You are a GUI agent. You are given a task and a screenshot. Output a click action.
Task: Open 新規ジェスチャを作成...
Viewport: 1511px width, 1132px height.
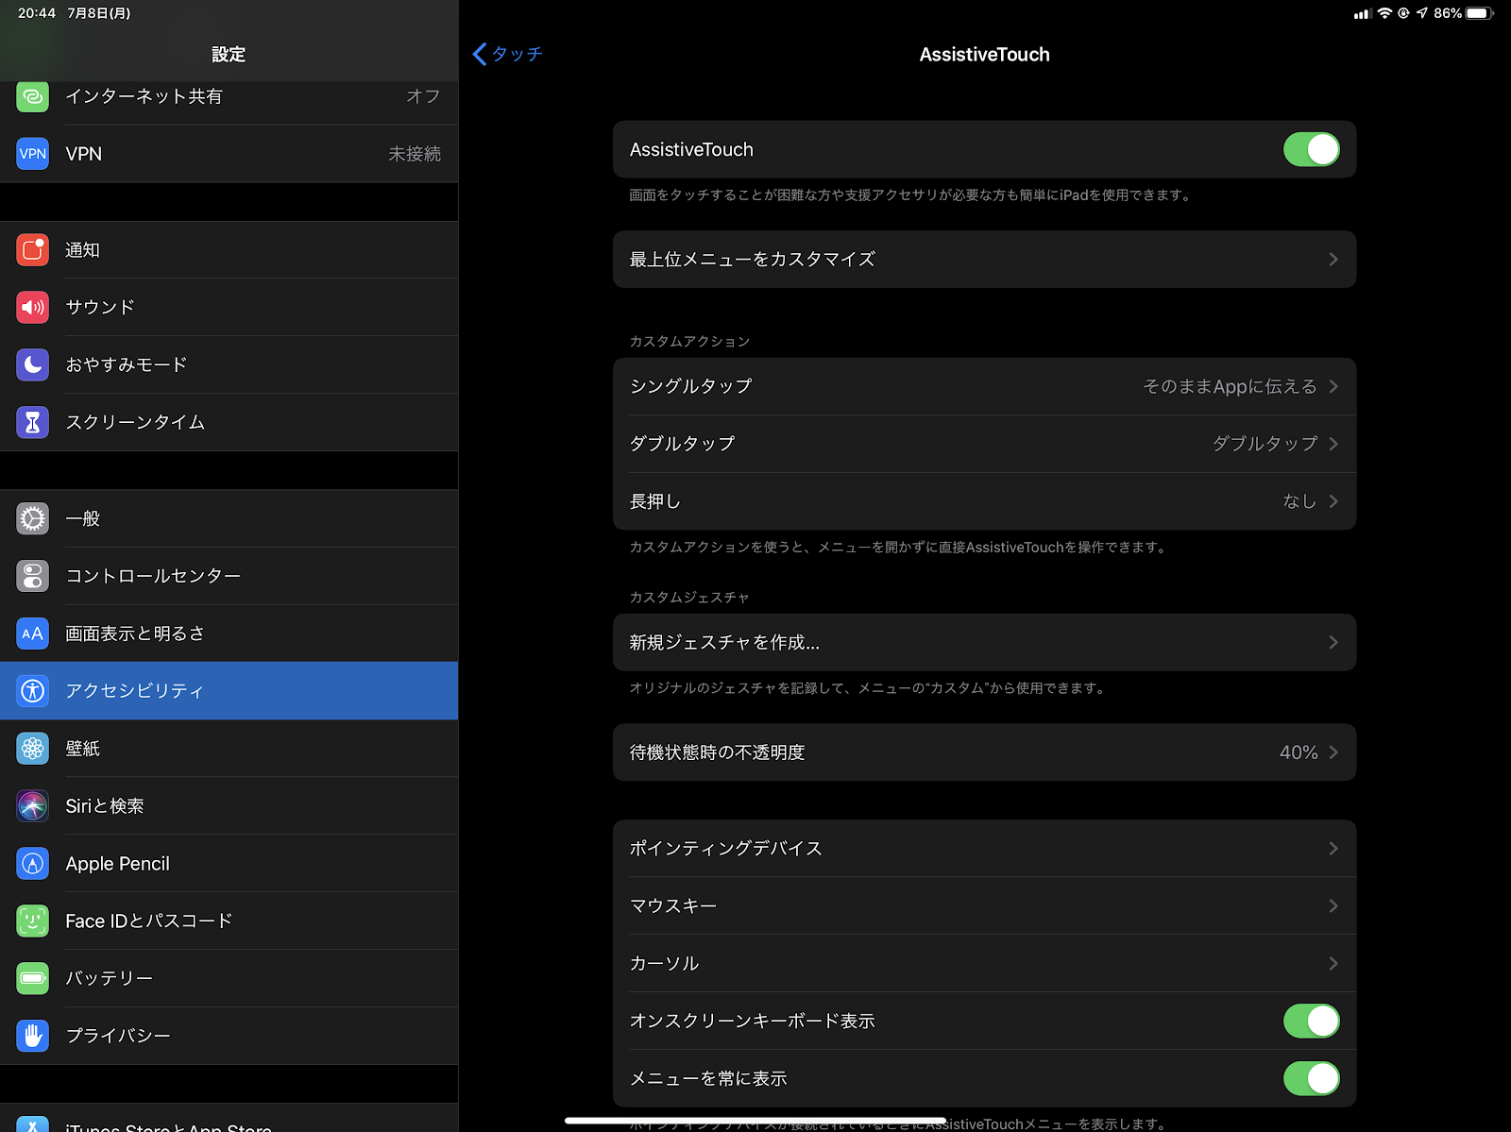[984, 642]
